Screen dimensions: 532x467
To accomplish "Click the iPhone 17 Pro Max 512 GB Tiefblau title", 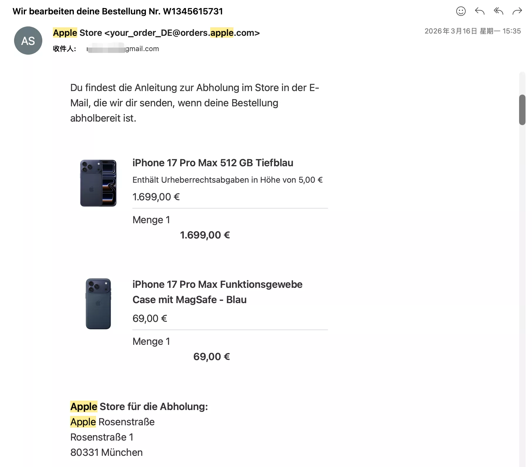I will coord(213,163).
